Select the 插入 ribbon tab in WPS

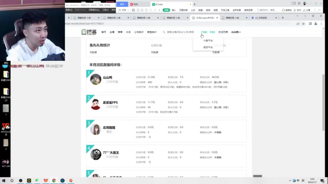tap(174, 10)
